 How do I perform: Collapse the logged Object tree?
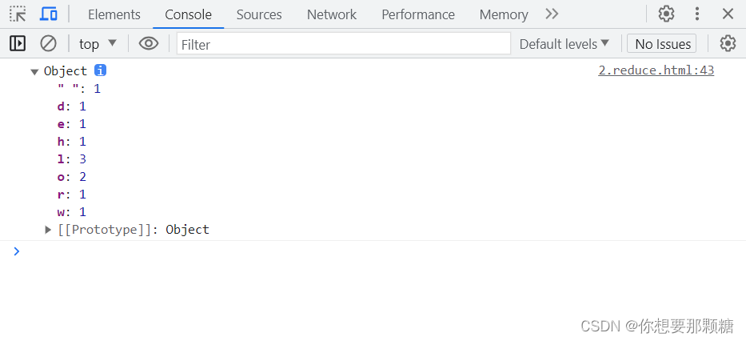pos(34,72)
